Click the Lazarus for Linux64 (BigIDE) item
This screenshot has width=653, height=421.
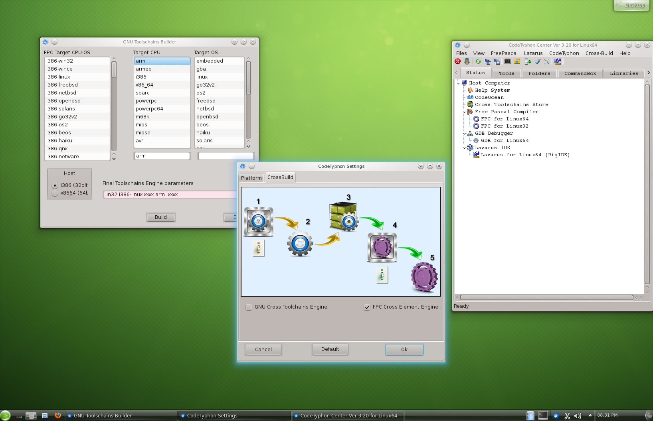coord(525,155)
